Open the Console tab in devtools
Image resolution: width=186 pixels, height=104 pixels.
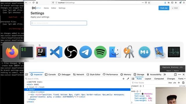(50, 75)
